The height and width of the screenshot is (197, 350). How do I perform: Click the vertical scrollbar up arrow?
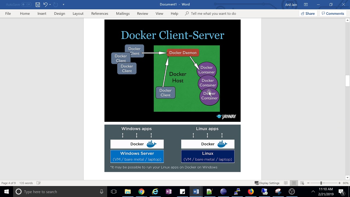tap(348, 20)
